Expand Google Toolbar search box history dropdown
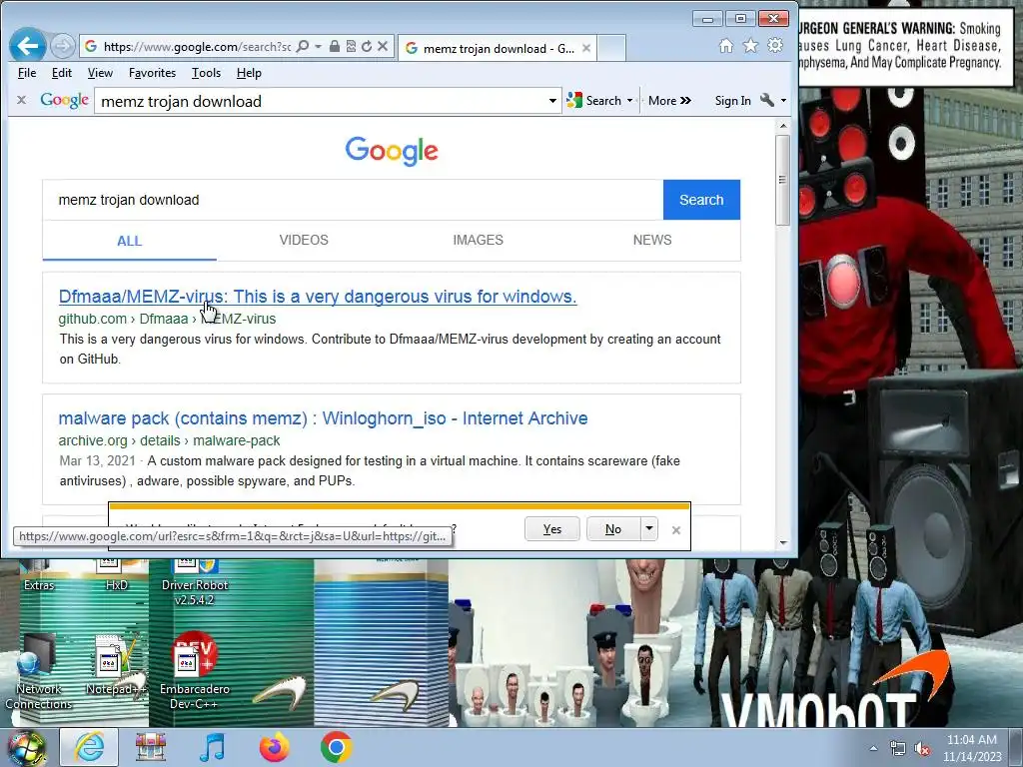Viewport: 1023px width, 767px height. (x=552, y=101)
